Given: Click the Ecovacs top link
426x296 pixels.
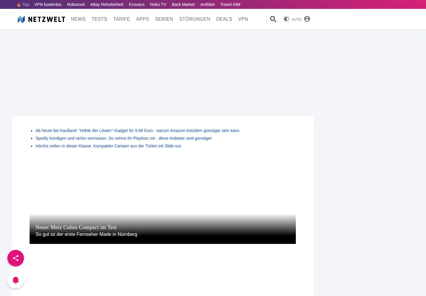Looking at the screenshot, I should point(137,4).
